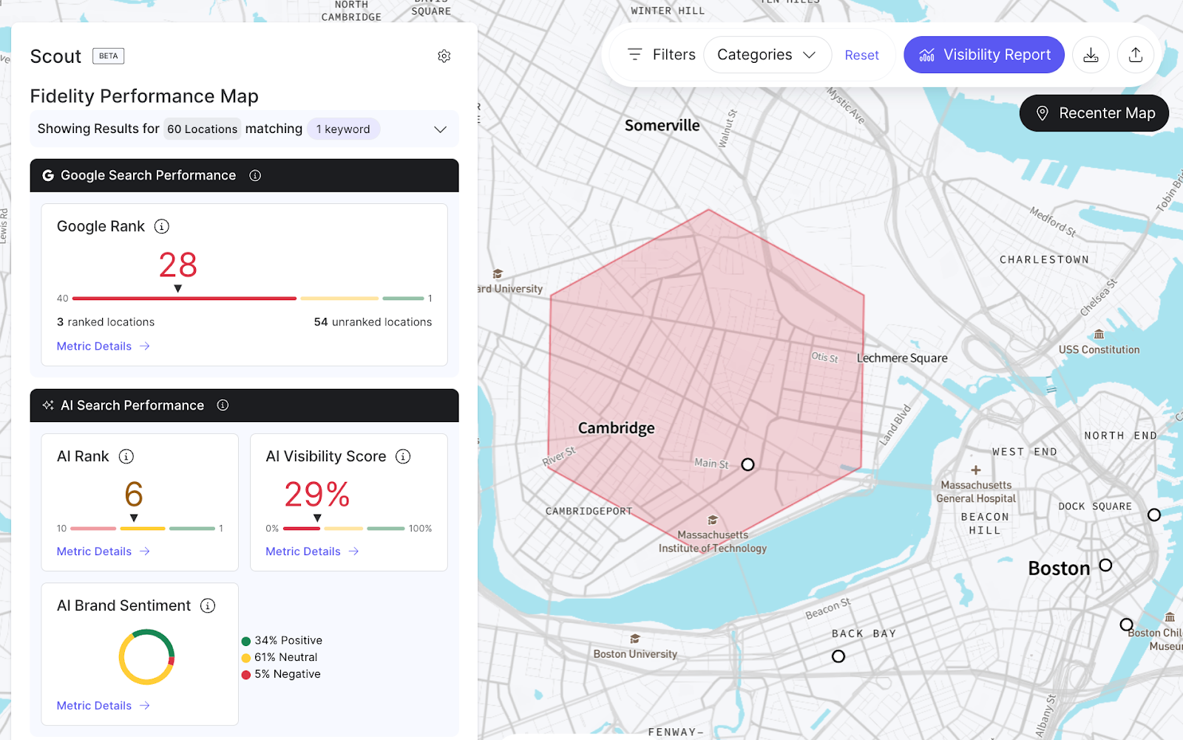This screenshot has height=740, width=1183.
Task: Click info icon next to AI Visibility Score
Action: tap(403, 456)
